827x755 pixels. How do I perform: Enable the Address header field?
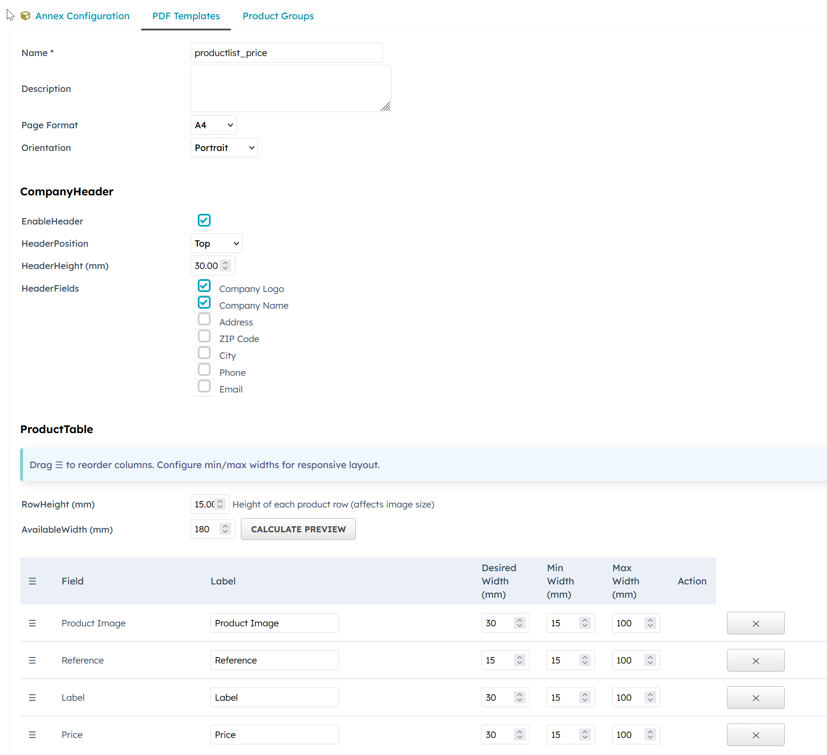click(204, 319)
